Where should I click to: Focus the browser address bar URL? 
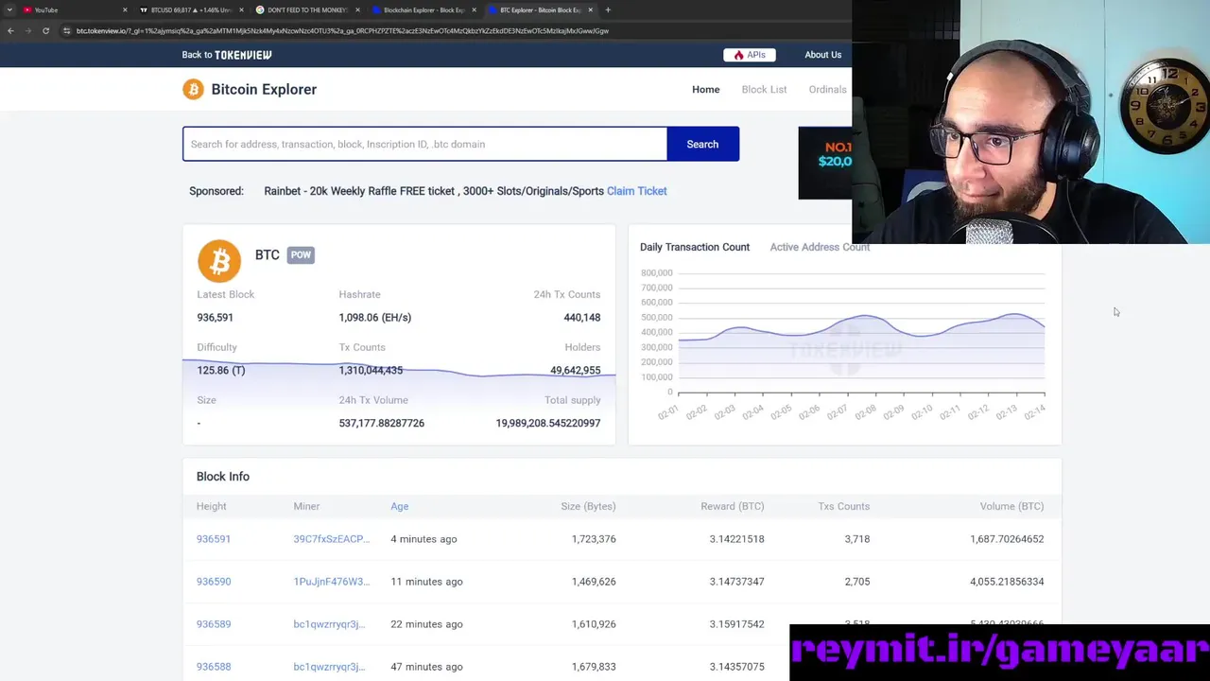click(342, 30)
